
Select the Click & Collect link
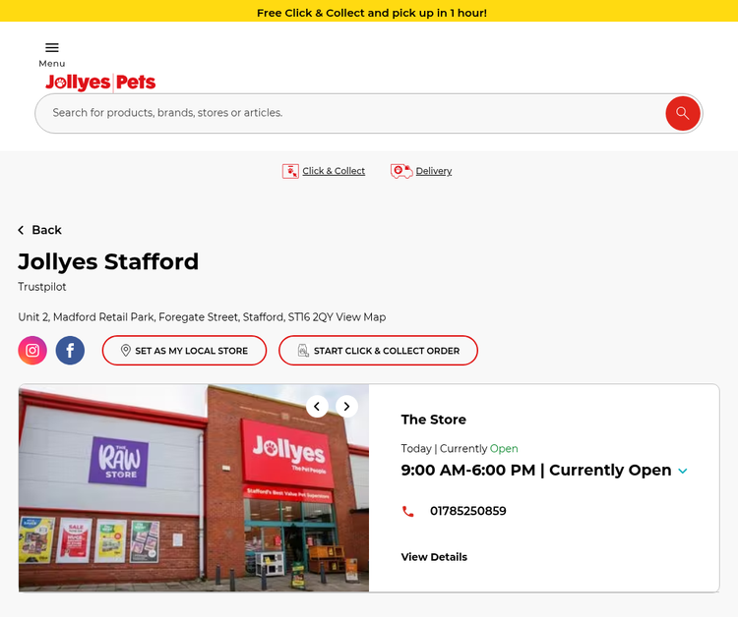(334, 171)
